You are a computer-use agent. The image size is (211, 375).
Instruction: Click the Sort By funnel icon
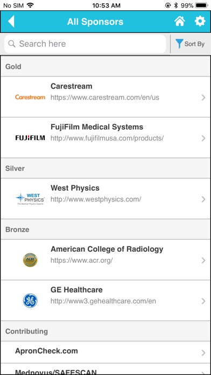(179, 44)
